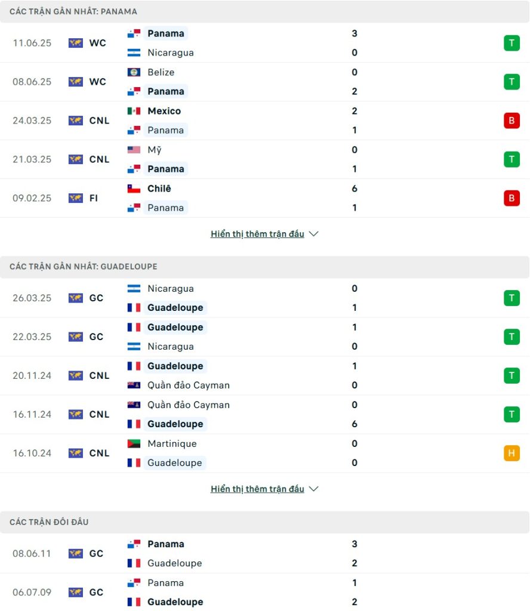Click Guadeloupe team name in 06.07.09 match
The width and height of the screenshot is (530, 611).
[x=175, y=601]
